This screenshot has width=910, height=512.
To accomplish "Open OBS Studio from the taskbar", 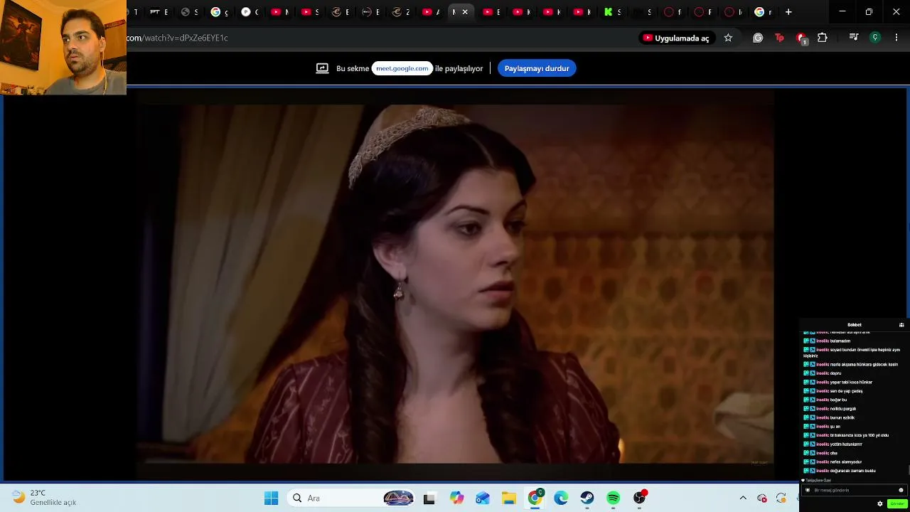I will 640,498.
